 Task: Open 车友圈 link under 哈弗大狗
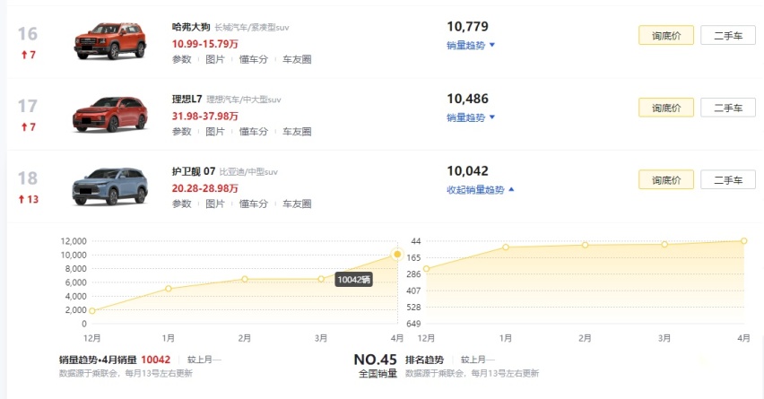(x=297, y=59)
